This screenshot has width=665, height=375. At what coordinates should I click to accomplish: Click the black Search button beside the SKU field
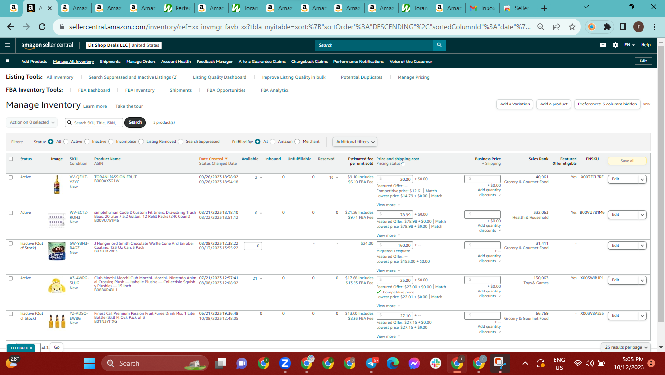point(135,122)
